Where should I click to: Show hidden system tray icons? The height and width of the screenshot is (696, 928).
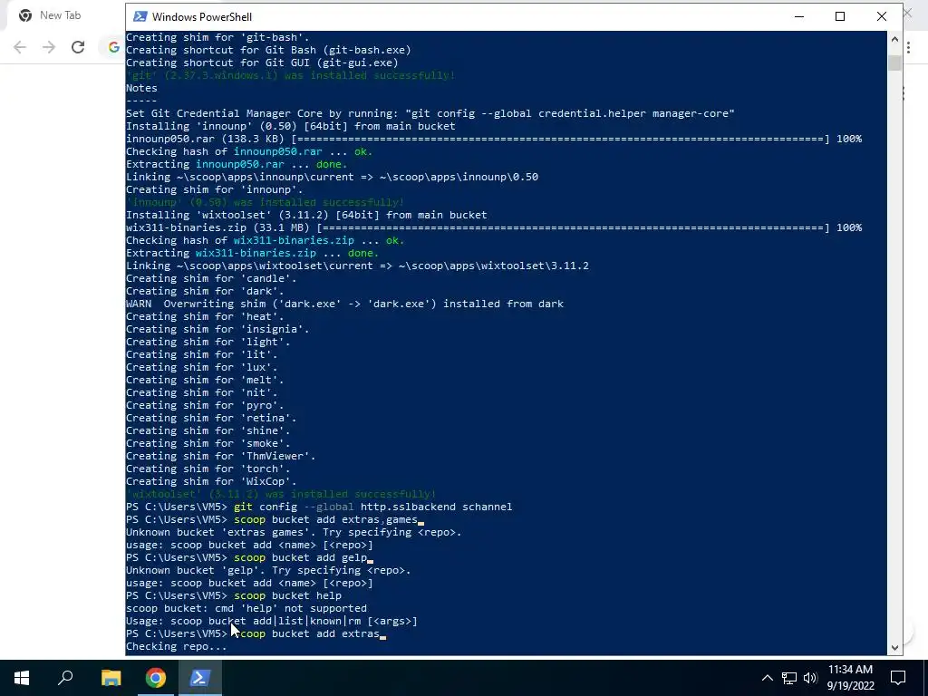tap(767, 678)
